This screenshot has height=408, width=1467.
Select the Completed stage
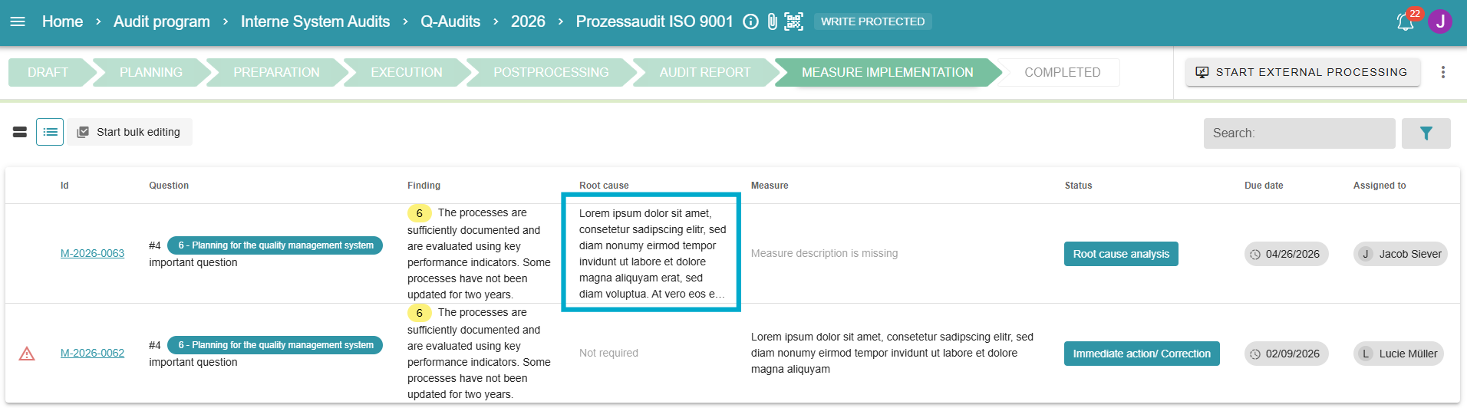pos(1062,72)
